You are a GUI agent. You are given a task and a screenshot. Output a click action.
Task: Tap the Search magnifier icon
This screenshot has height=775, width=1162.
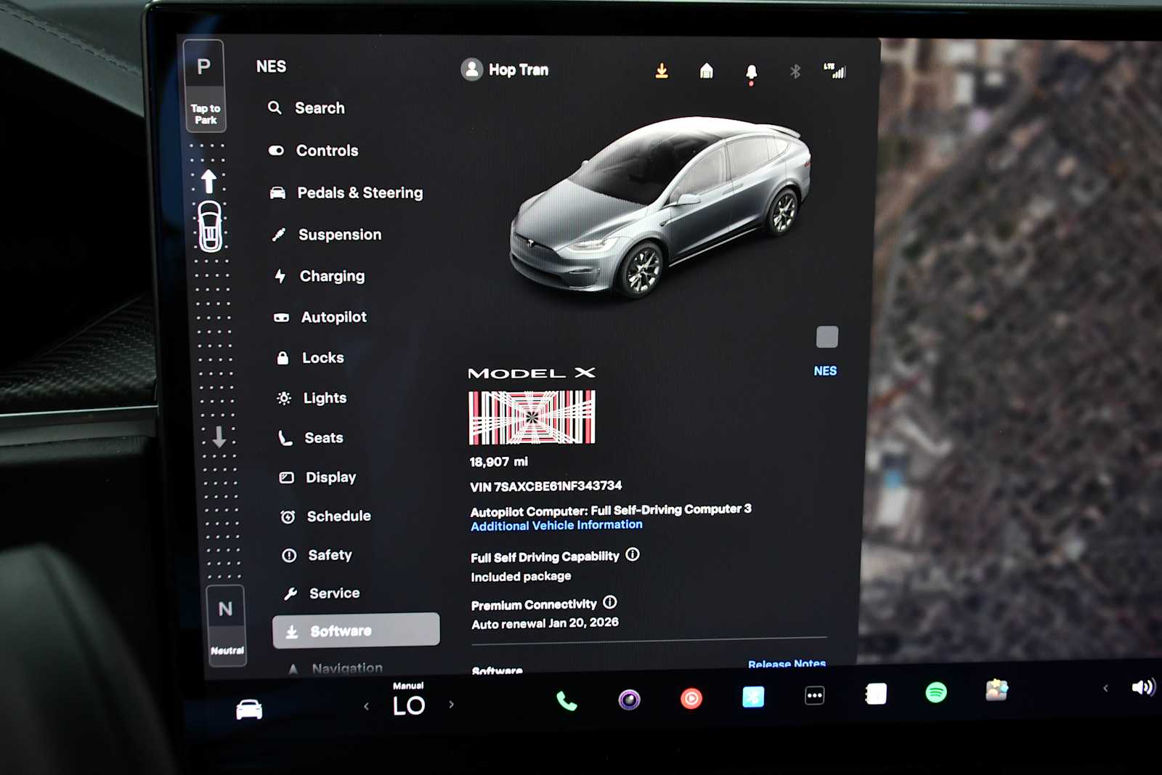[275, 107]
